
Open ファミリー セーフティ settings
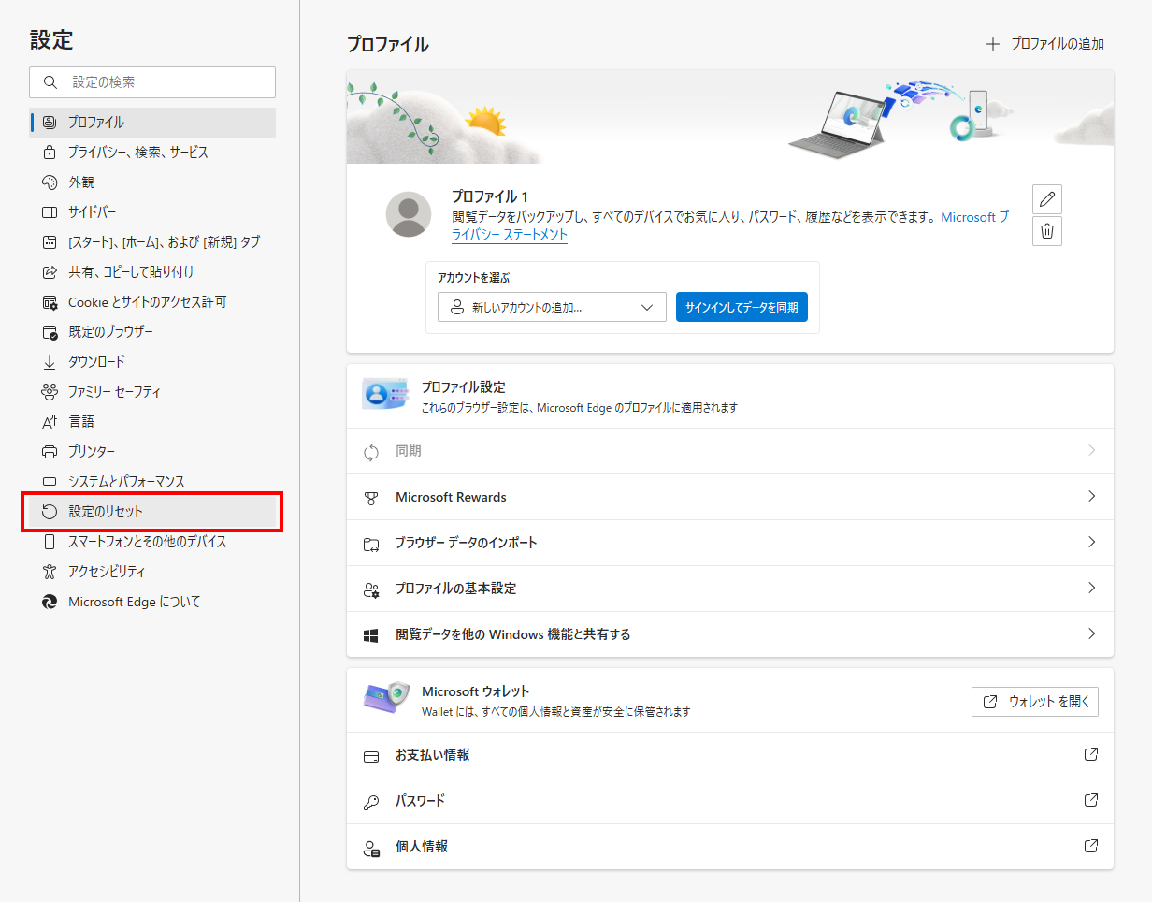[x=153, y=392]
